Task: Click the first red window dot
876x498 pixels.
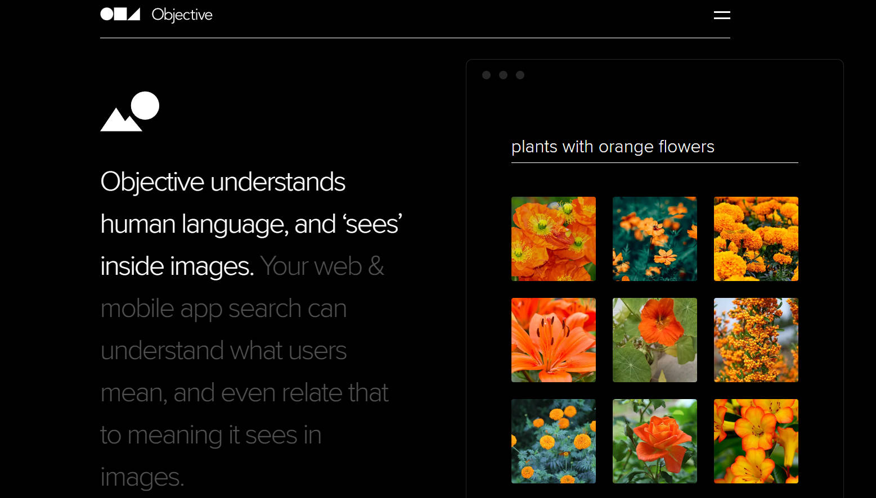Action: [x=486, y=74]
